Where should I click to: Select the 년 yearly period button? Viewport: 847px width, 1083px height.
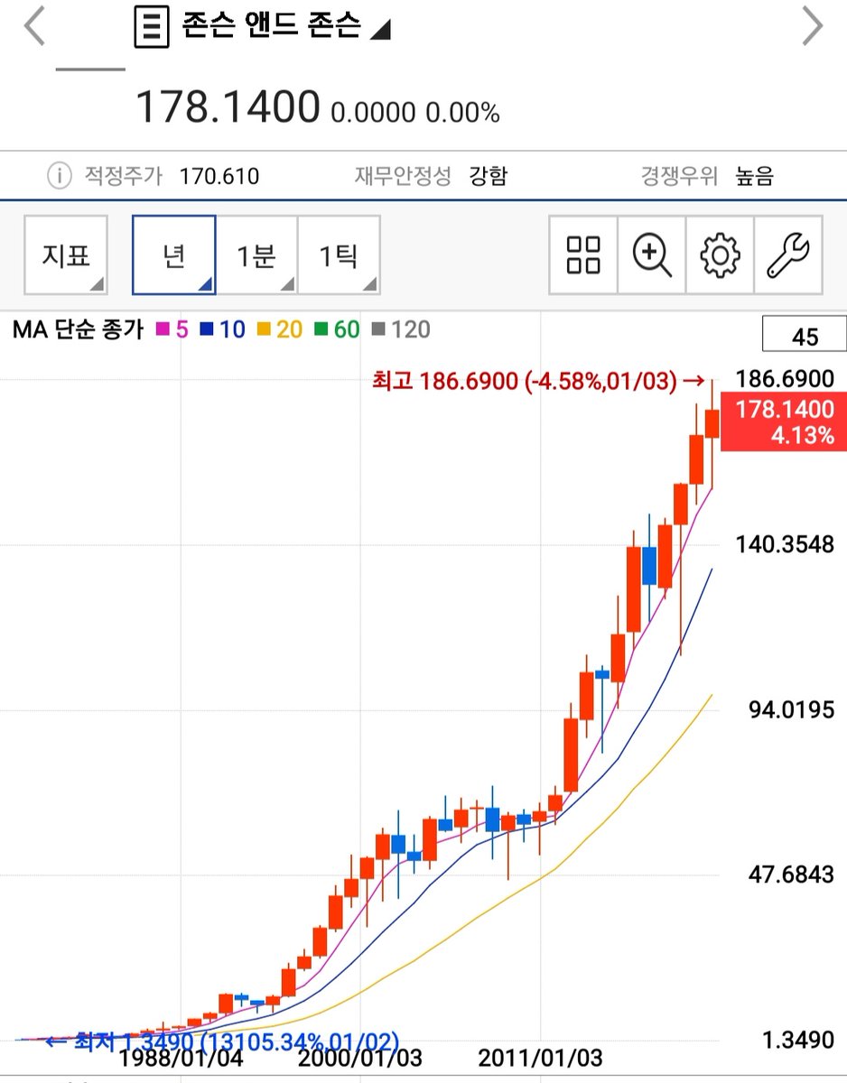(x=174, y=255)
